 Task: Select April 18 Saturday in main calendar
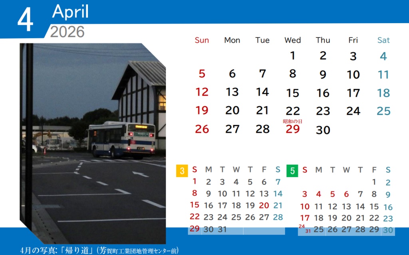coord(383,93)
